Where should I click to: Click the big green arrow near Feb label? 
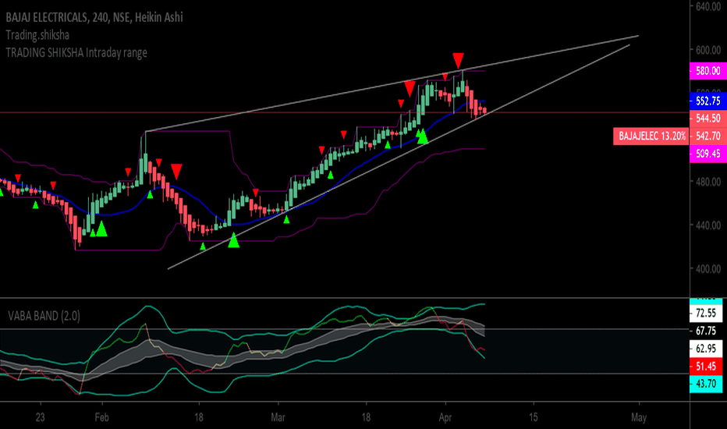(x=101, y=229)
